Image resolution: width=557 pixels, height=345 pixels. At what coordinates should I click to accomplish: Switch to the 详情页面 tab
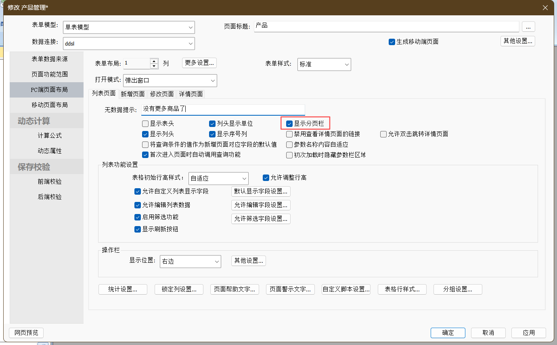pos(191,94)
